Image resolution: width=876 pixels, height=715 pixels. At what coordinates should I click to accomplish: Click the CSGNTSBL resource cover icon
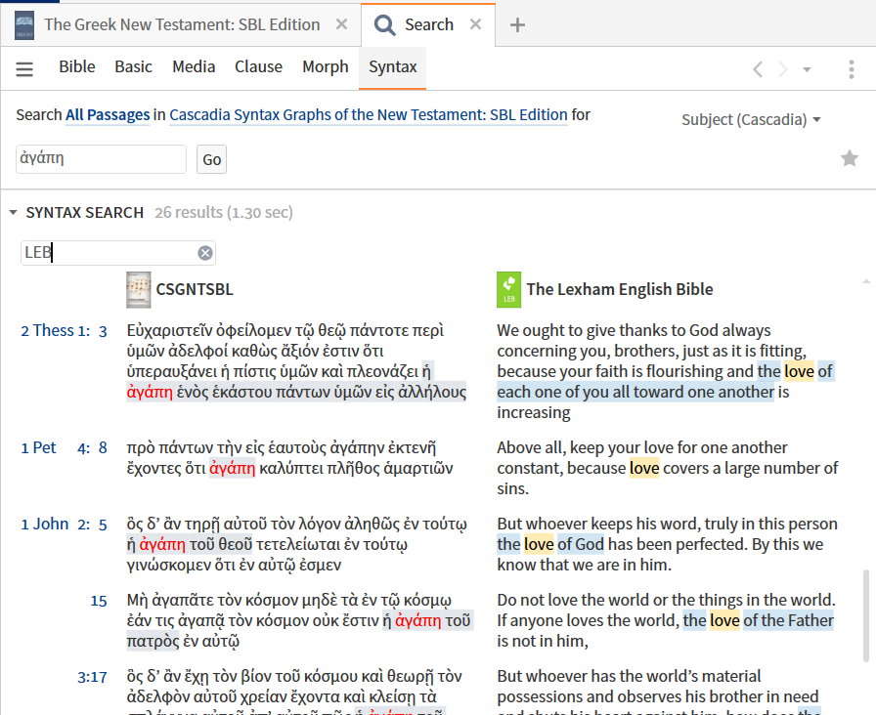(x=139, y=290)
